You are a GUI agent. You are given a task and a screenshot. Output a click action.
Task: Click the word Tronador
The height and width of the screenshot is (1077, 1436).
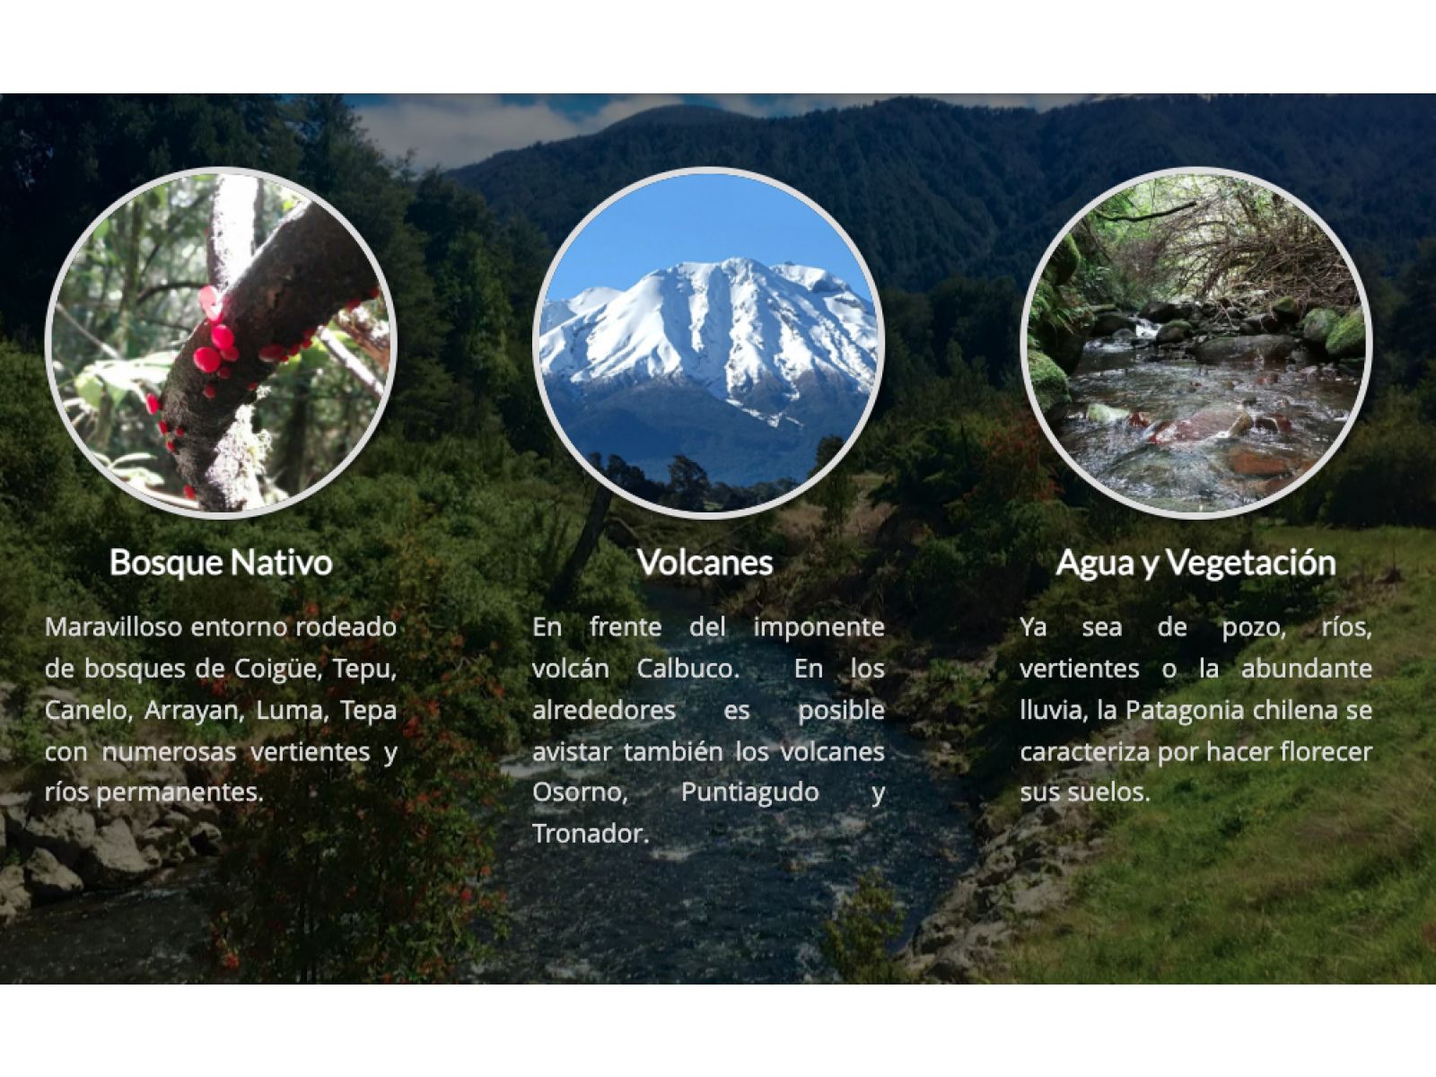[590, 834]
